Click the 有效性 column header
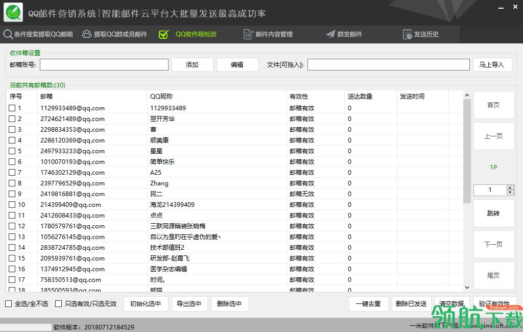This screenshot has width=523, height=332. 316,97
